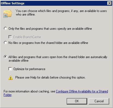Click the 'You can choose which files' description

[61, 13]
